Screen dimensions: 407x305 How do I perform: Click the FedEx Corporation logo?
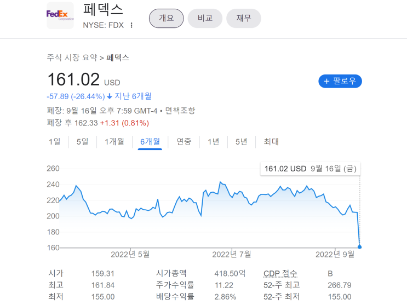coord(60,15)
